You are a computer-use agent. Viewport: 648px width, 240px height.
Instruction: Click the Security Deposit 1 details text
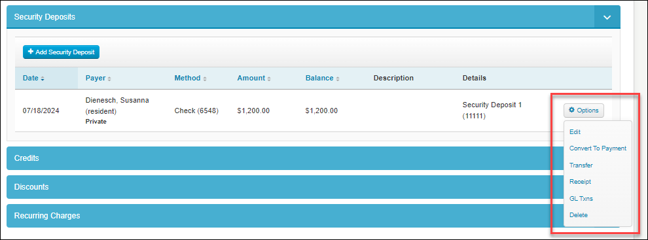pyautogui.click(x=492, y=105)
